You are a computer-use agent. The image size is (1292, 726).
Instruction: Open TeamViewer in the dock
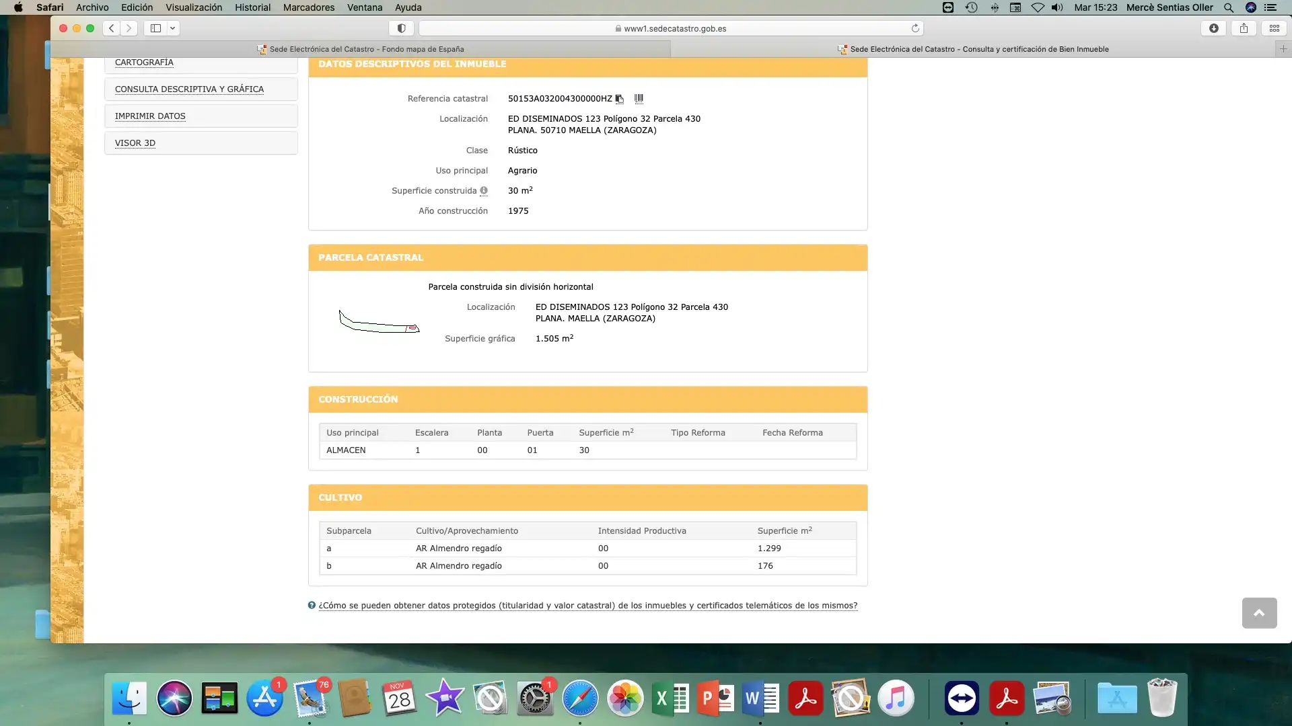tap(962, 698)
